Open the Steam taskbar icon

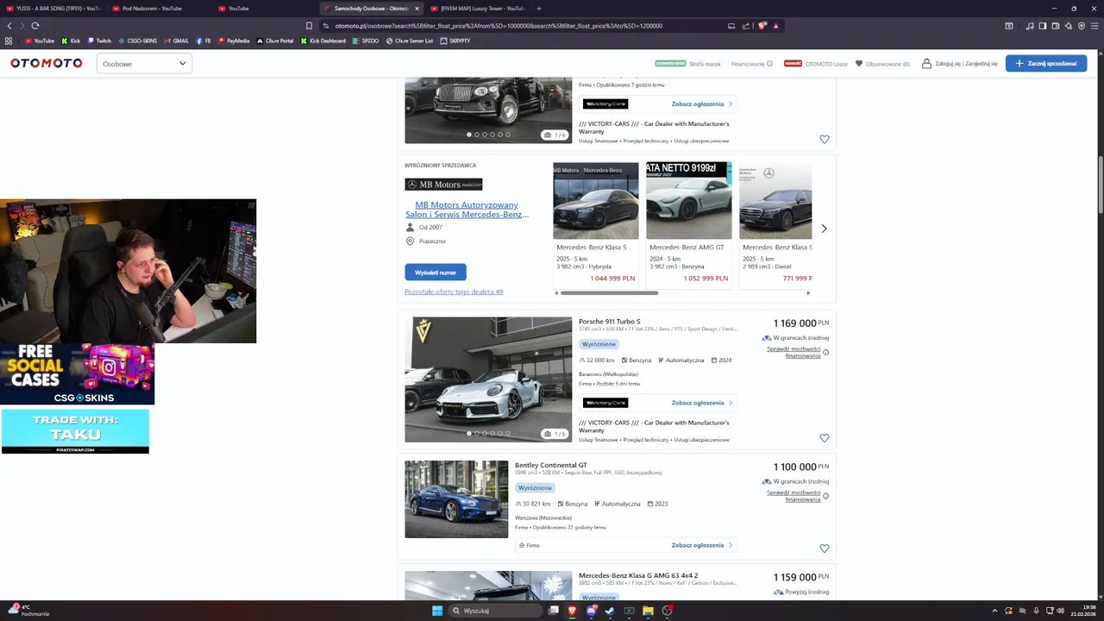610,611
